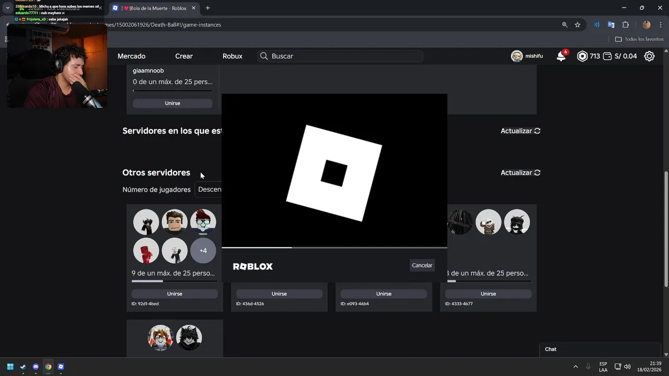Open the Mercado menu item

[131, 56]
